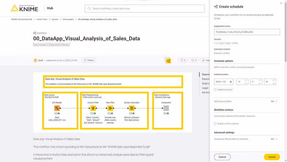287x162 pixels.
Task: Click the CSV Reader node icon
Action: click(57, 108)
